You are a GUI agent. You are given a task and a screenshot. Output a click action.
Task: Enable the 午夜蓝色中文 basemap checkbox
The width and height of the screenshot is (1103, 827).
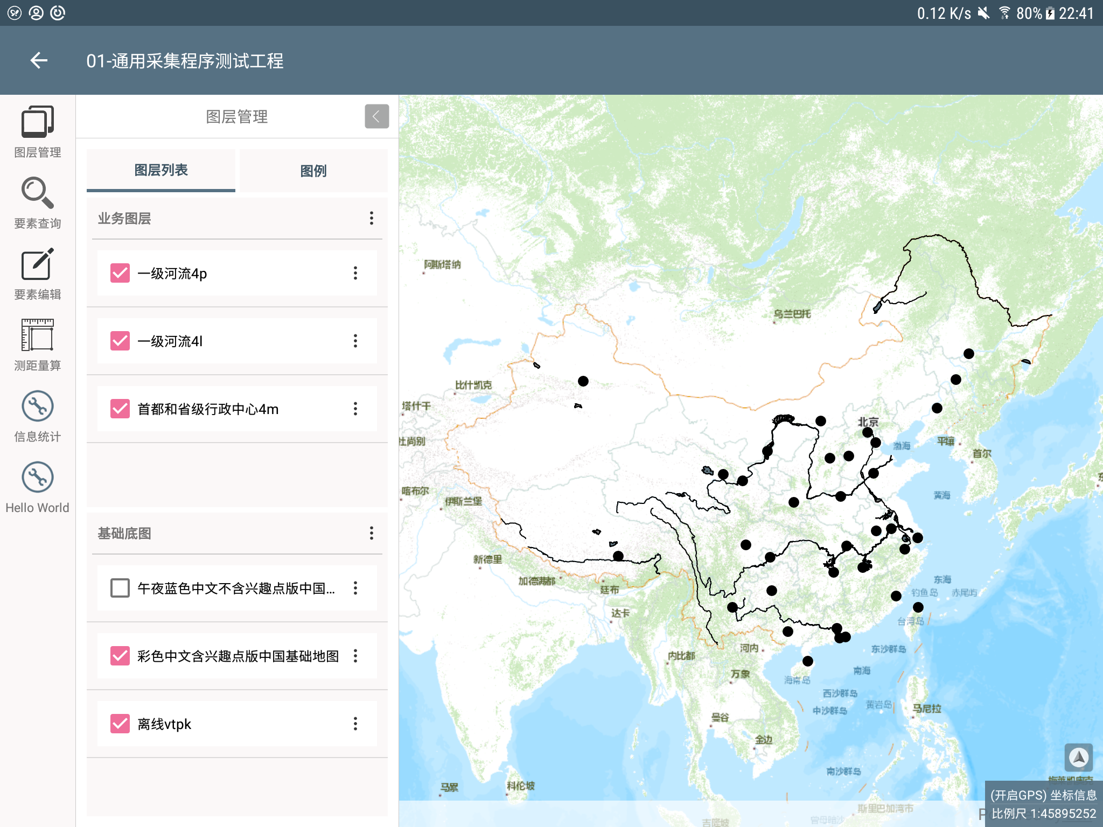coord(120,588)
